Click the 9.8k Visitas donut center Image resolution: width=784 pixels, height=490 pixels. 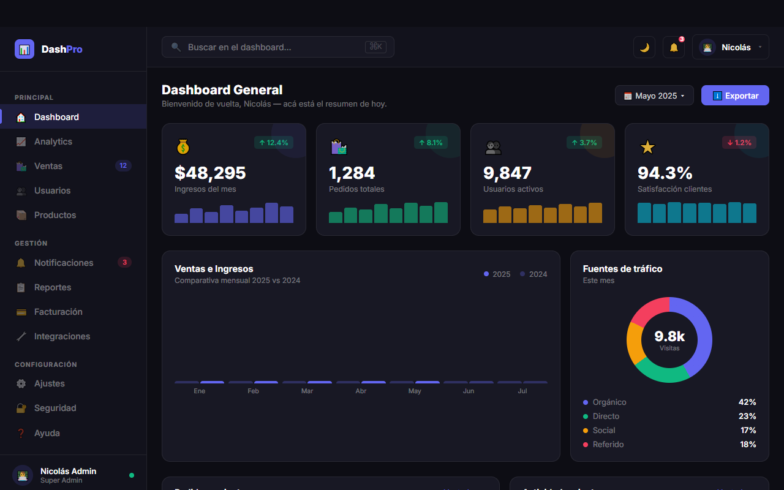coord(669,340)
